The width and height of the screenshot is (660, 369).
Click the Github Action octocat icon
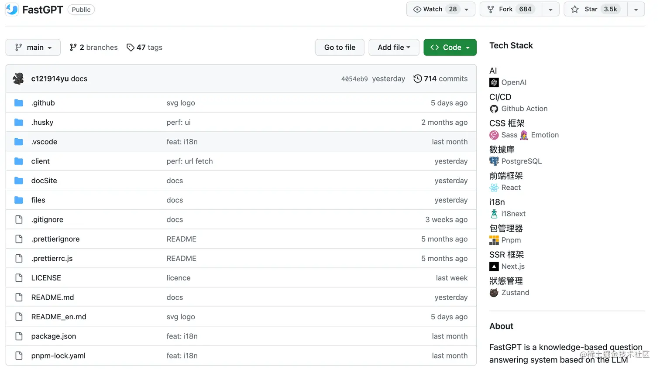point(494,109)
